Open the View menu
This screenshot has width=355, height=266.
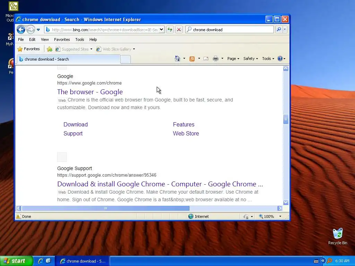(45, 39)
